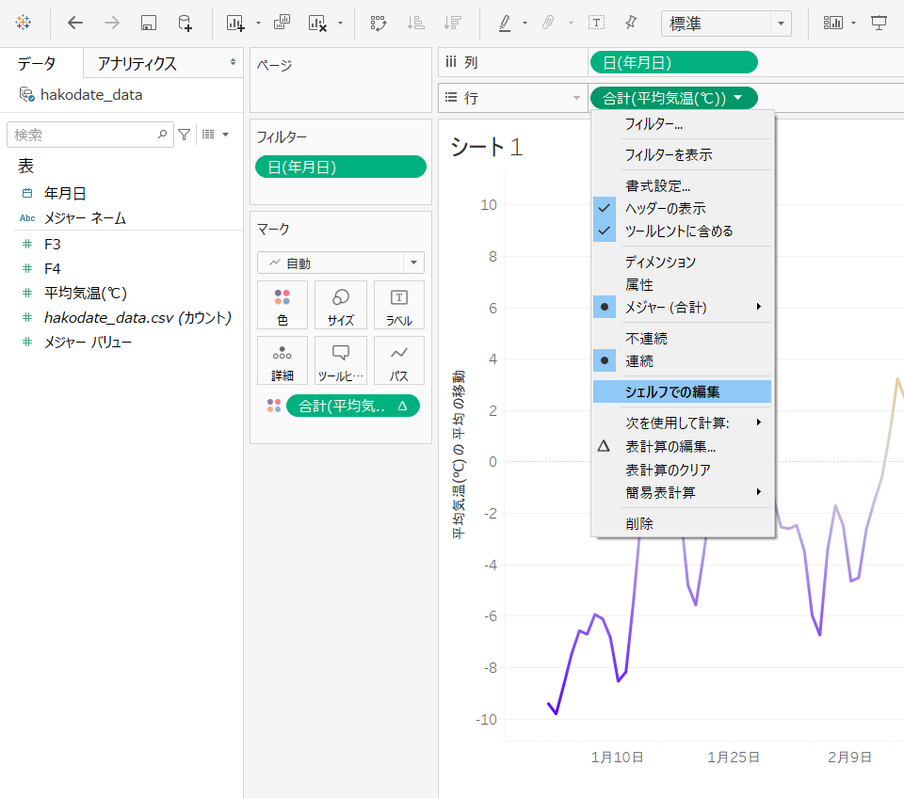This screenshot has width=904, height=798.
Task: Click the view-as-list grid icon in data pane
Action: coord(208,135)
